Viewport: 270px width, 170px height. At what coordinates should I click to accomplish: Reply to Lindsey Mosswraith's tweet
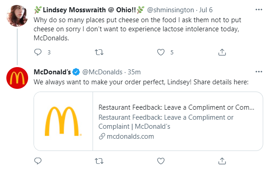pos(38,52)
